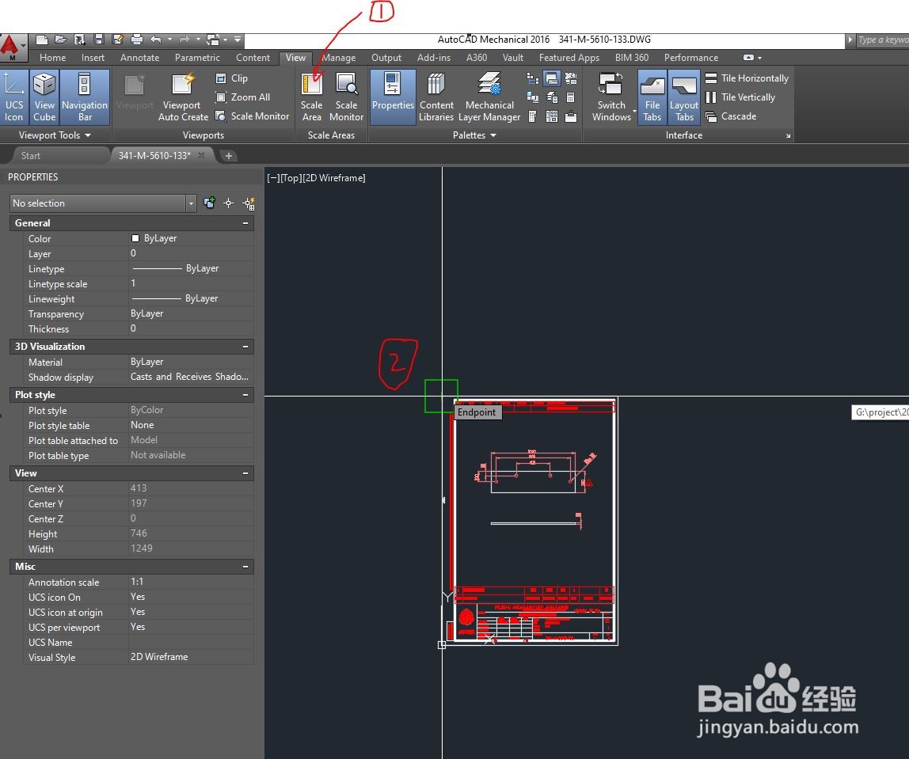Image resolution: width=909 pixels, height=759 pixels.
Task: Click the Open file folder icon
Action: tap(61, 40)
